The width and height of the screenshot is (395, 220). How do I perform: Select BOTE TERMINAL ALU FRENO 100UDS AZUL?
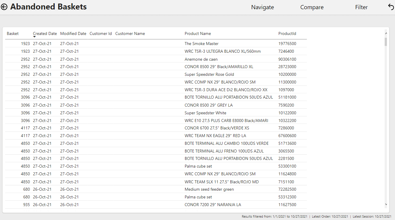[224, 151]
